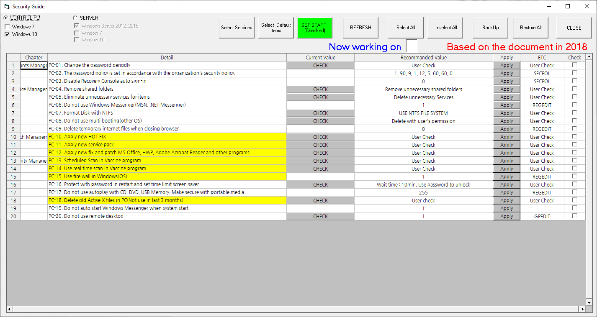This screenshot has height=317, width=597.
Task: Click Apply for PC-15 Use fire wall
Action: click(507, 176)
